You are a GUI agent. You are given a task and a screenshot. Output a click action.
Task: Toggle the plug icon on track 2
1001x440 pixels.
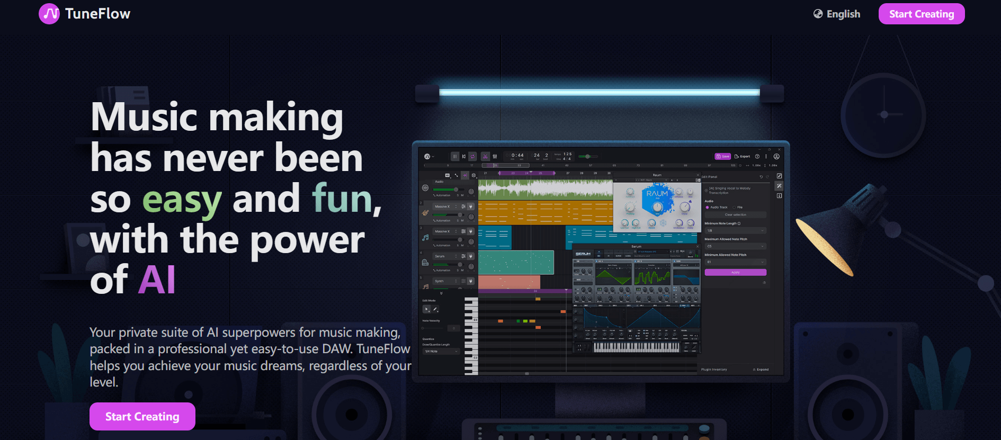click(x=471, y=206)
